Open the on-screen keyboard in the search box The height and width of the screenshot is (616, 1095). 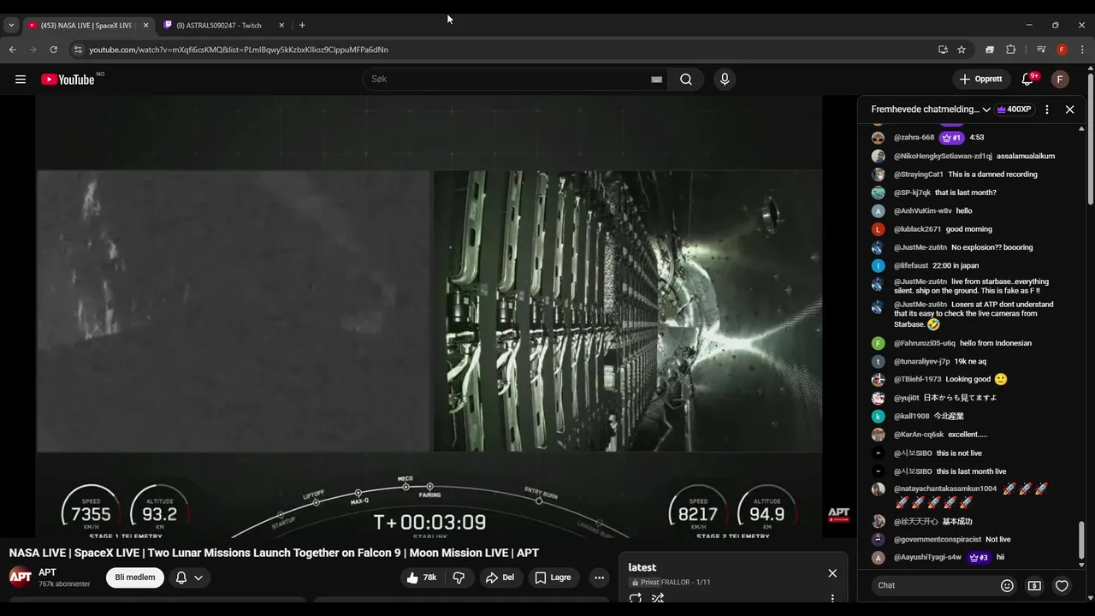[656, 80]
